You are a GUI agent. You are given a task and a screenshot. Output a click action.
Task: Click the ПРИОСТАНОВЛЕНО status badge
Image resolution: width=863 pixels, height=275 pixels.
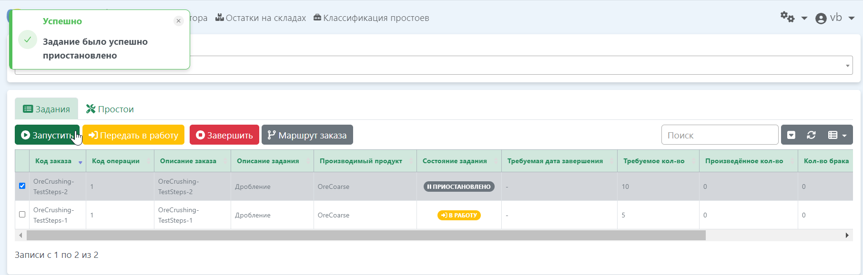[x=458, y=187]
